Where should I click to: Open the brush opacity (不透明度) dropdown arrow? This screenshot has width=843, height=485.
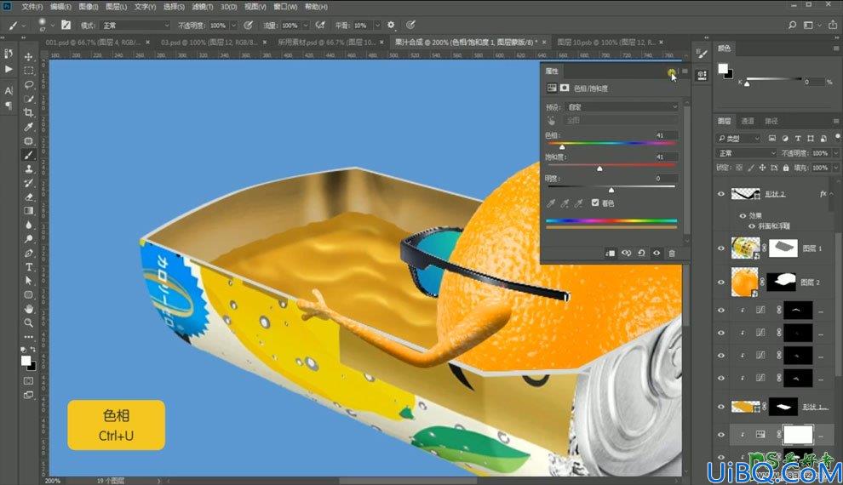tap(233, 26)
